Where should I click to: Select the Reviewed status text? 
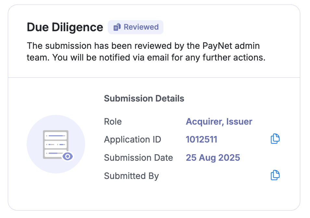[141, 27]
